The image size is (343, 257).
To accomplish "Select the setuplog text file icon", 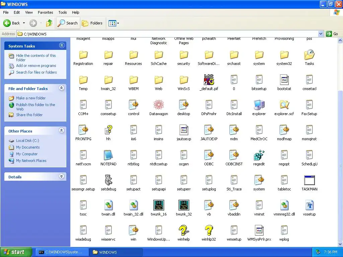I will point(209,180).
